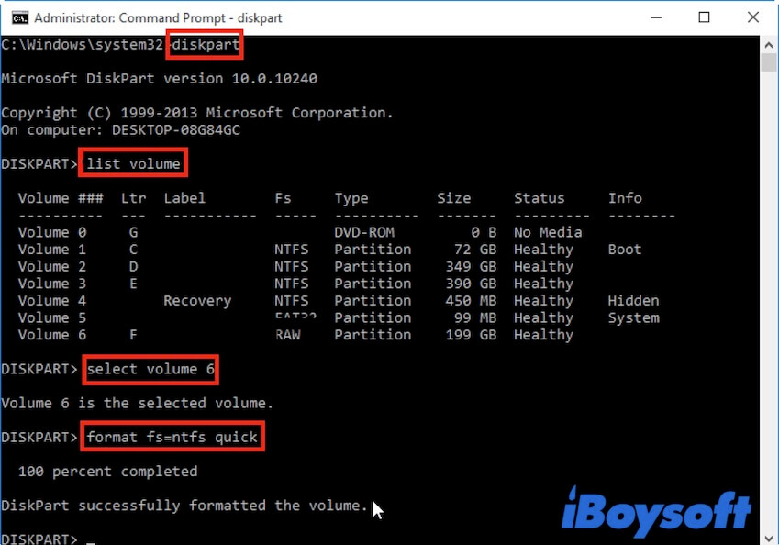Click the Microsoft DiskPart version line

pos(156,78)
